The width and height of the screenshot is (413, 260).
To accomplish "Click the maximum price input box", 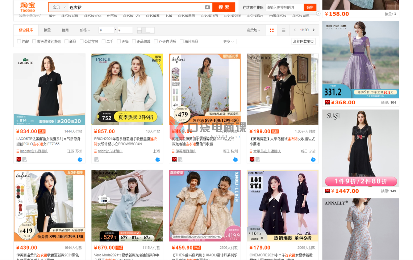I will (x=125, y=30).
